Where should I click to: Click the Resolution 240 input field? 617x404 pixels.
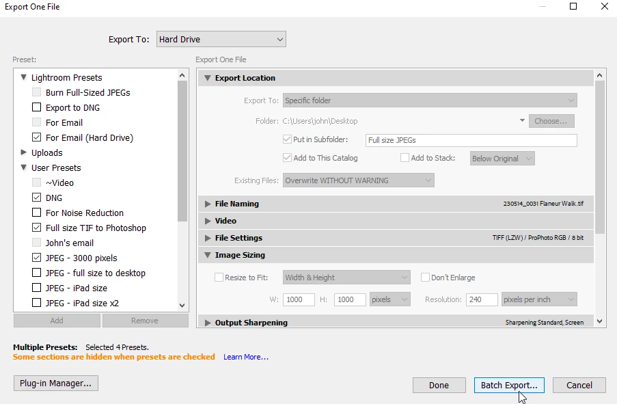pos(482,299)
